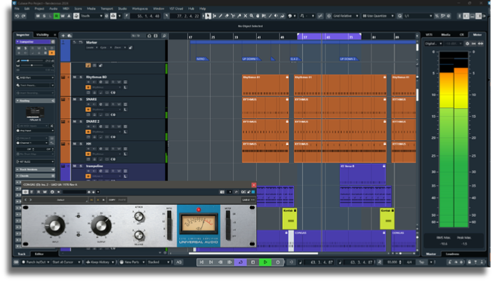Click the COPY button in plugin window

pyautogui.click(x=111, y=200)
